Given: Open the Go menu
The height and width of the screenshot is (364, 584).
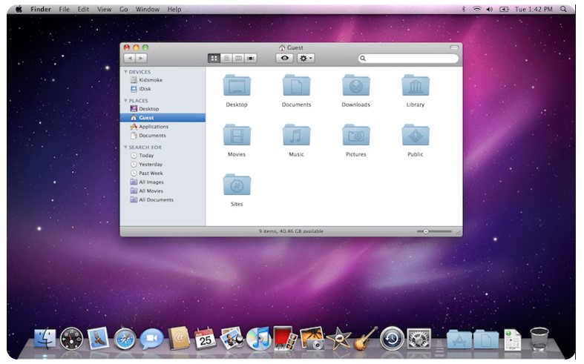Looking at the screenshot, I should pyautogui.click(x=124, y=9).
